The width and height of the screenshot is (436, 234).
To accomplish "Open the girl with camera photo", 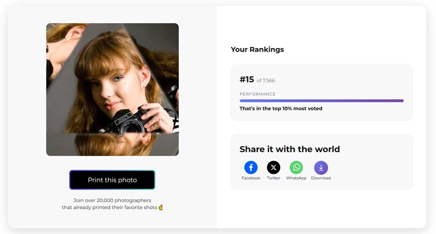I will pyautogui.click(x=112, y=90).
